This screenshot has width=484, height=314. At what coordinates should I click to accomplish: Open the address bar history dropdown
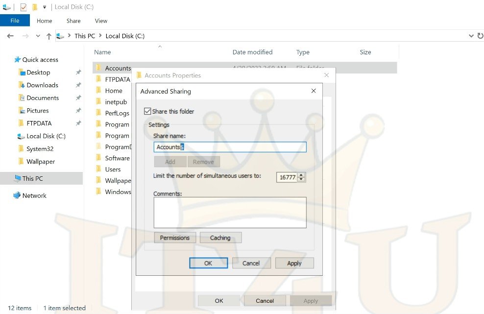[470, 36]
